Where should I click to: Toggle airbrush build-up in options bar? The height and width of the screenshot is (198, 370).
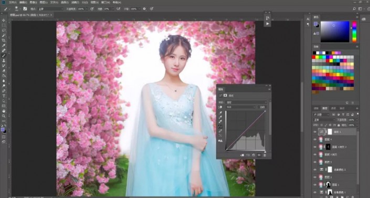tap(119, 9)
